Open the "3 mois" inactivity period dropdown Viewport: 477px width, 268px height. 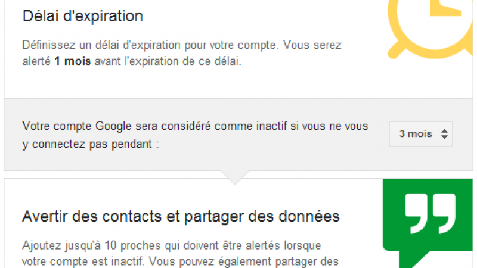(x=420, y=134)
